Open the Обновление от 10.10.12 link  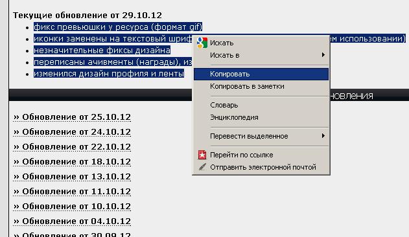point(72,206)
